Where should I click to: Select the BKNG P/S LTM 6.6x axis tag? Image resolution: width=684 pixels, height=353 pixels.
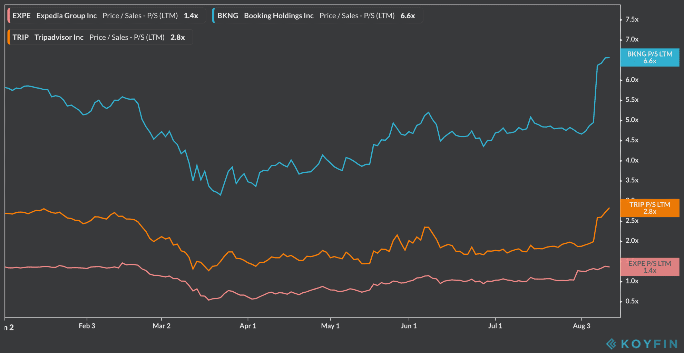tap(649, 58)
